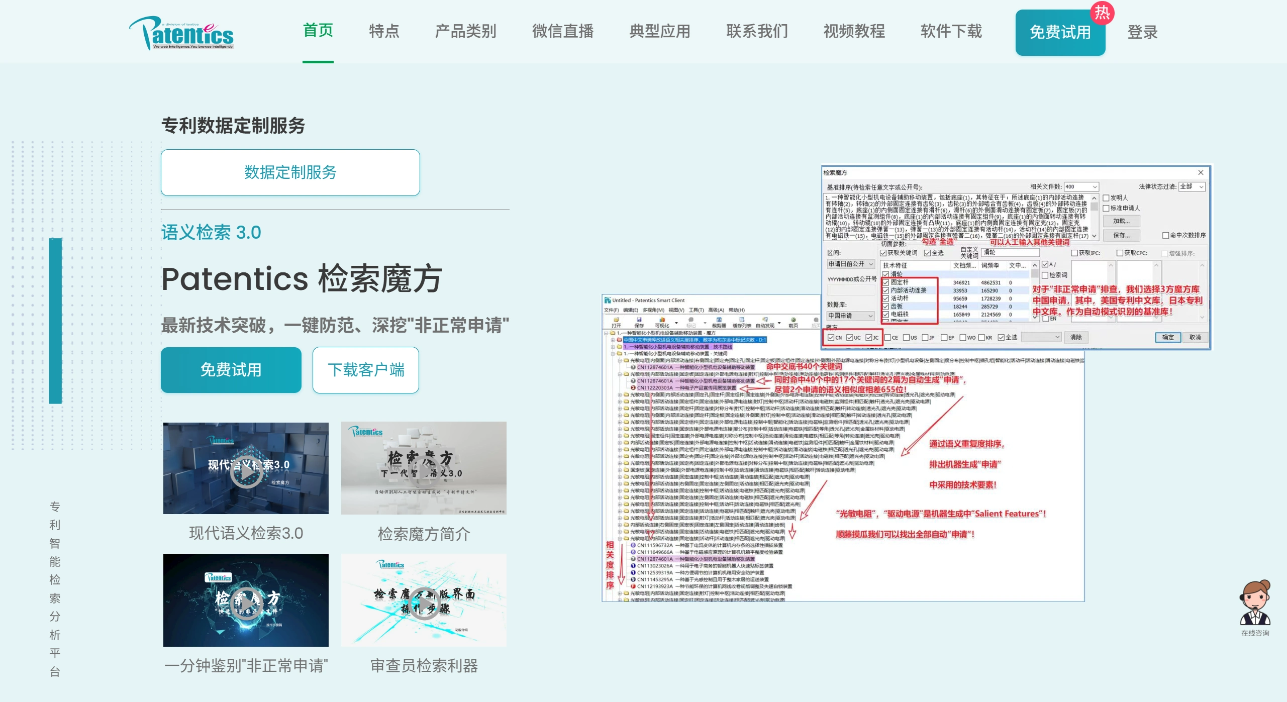Expand the 技术路线 tree folder
The height and width of the screenshot is (702, 1287).
tap(613, 347)
